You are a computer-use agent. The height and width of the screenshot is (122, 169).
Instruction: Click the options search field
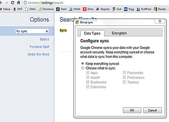coord(32,31)
